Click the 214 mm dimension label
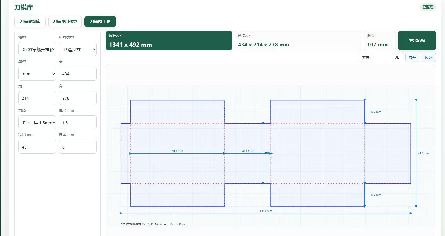Viewport: 445px width, 236px height. pos(247,151)
